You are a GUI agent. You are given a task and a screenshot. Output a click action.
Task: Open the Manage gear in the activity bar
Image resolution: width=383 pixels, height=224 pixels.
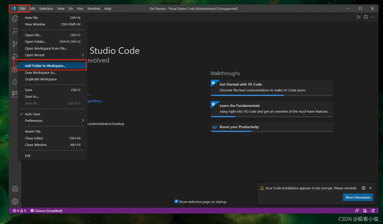(15, 201)
